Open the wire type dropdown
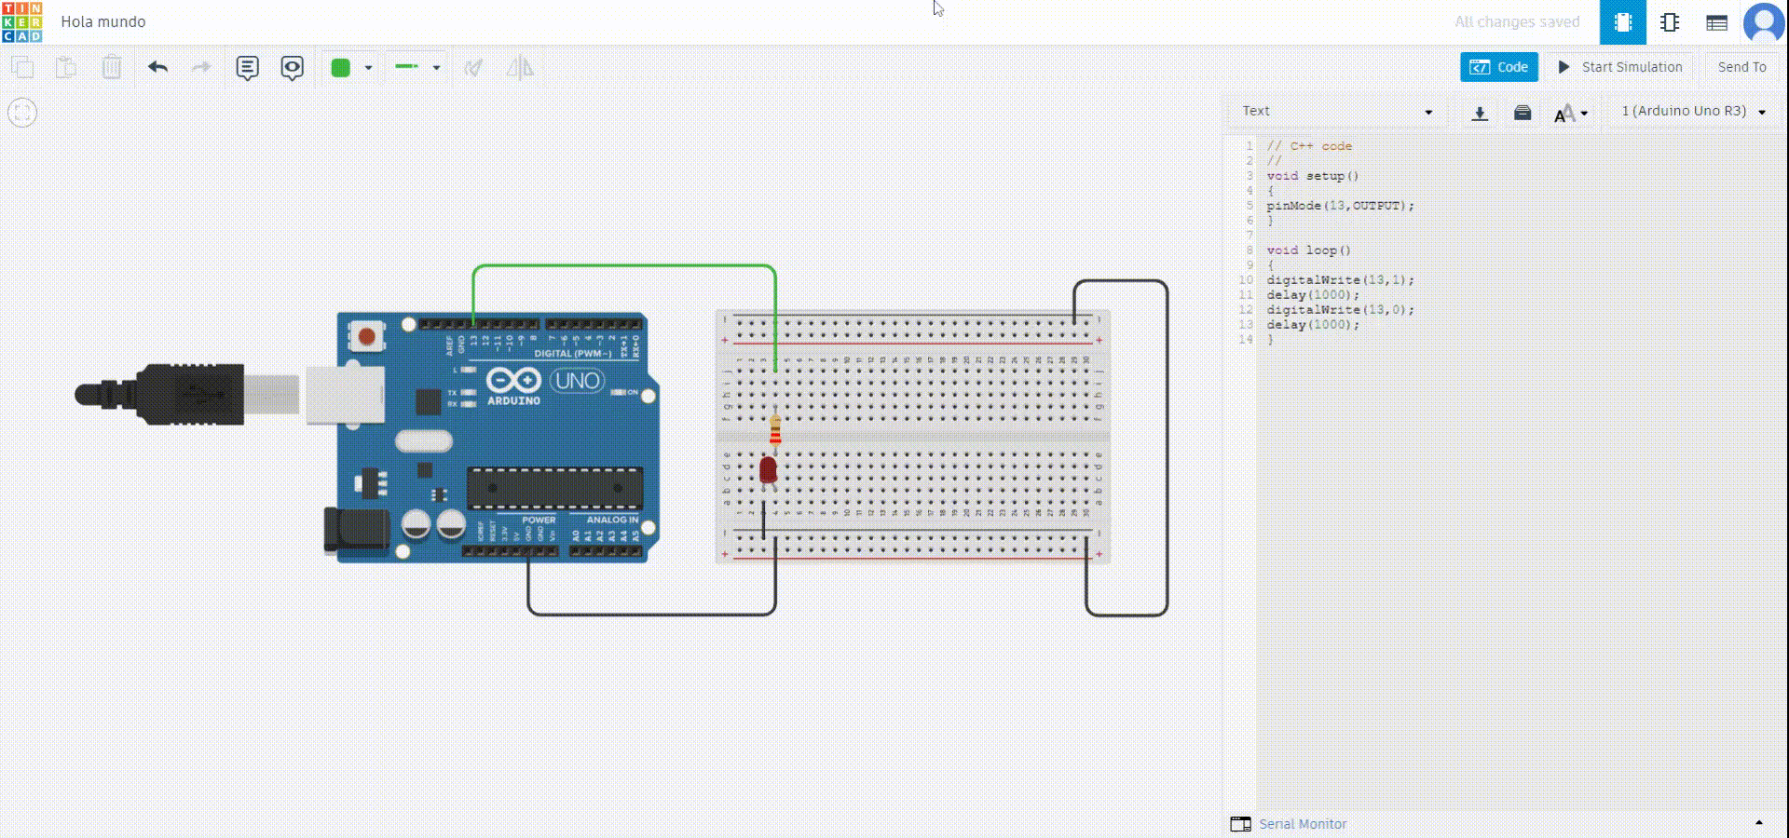The width and height of the screenshot is (1789, 838). 417,67
